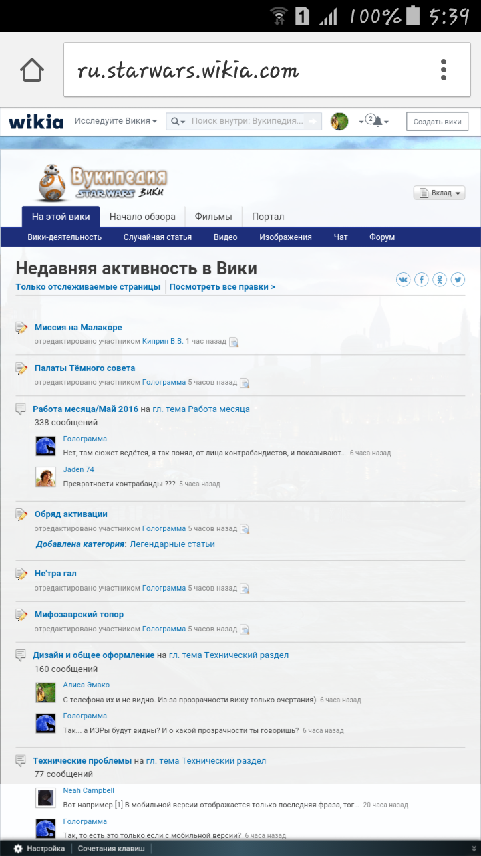Open Вики-деятельность menu item
Screen dimensions: 481x856
(65, 237)
